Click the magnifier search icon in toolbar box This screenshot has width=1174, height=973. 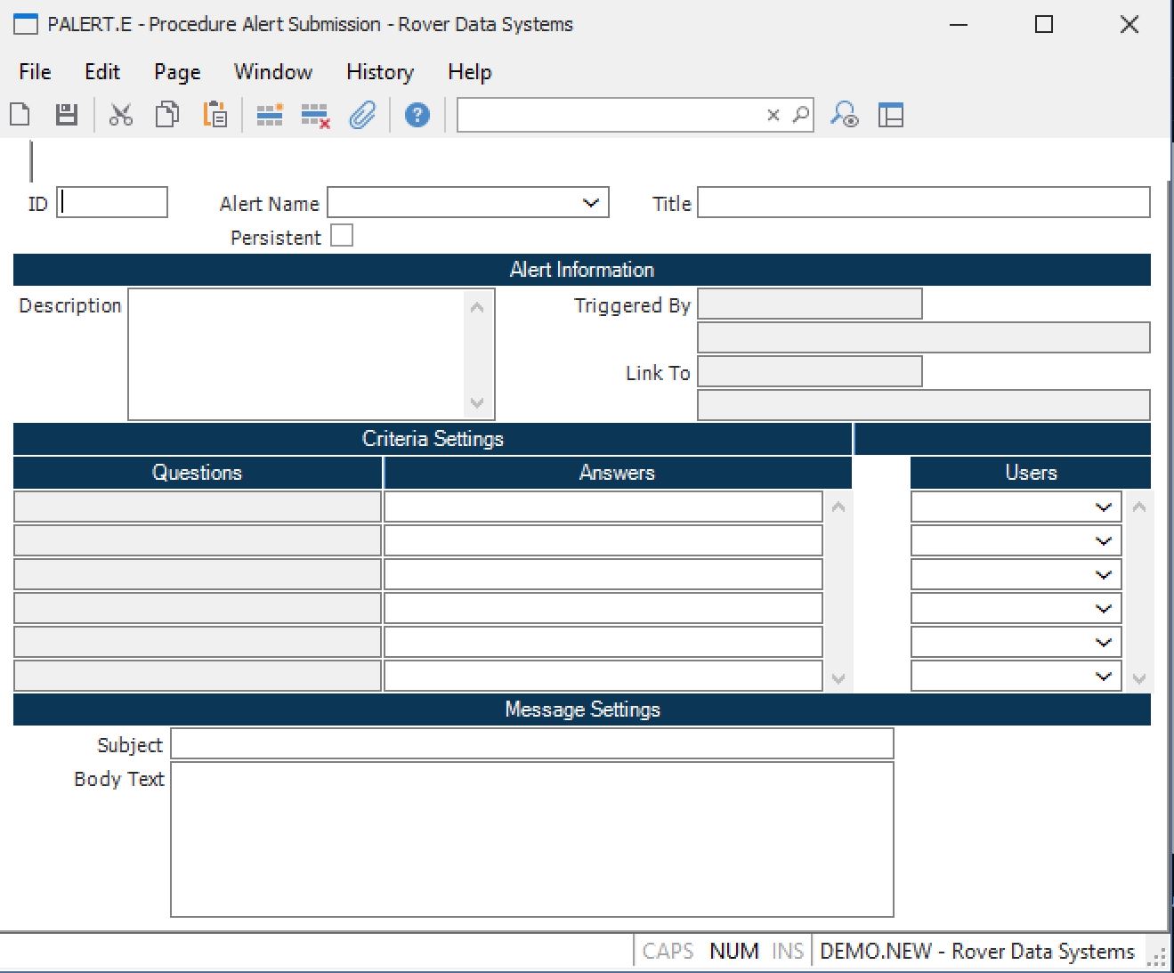coord(801,115)
